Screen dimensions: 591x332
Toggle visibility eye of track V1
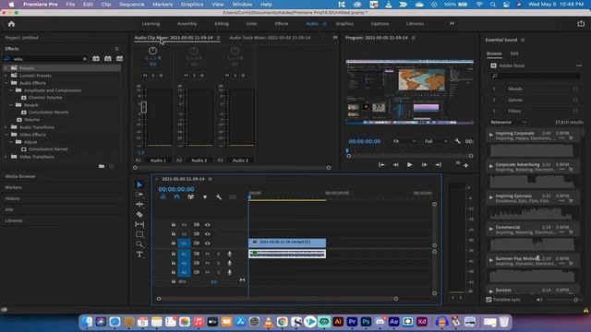(207, 243)
